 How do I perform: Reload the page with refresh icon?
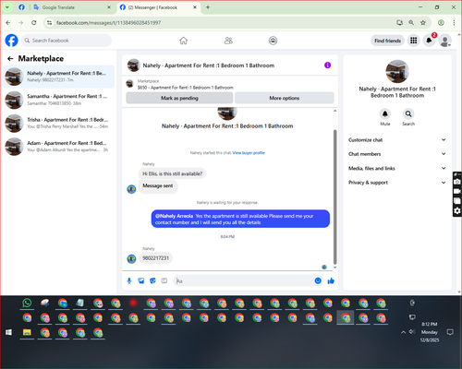point(34,23)
